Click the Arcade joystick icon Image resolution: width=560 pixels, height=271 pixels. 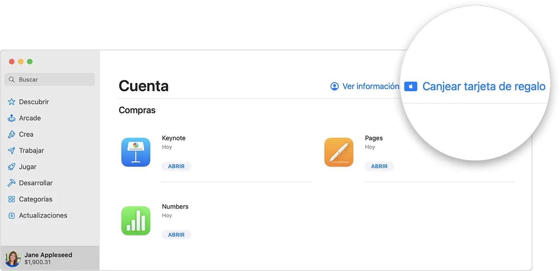point(12,118)
